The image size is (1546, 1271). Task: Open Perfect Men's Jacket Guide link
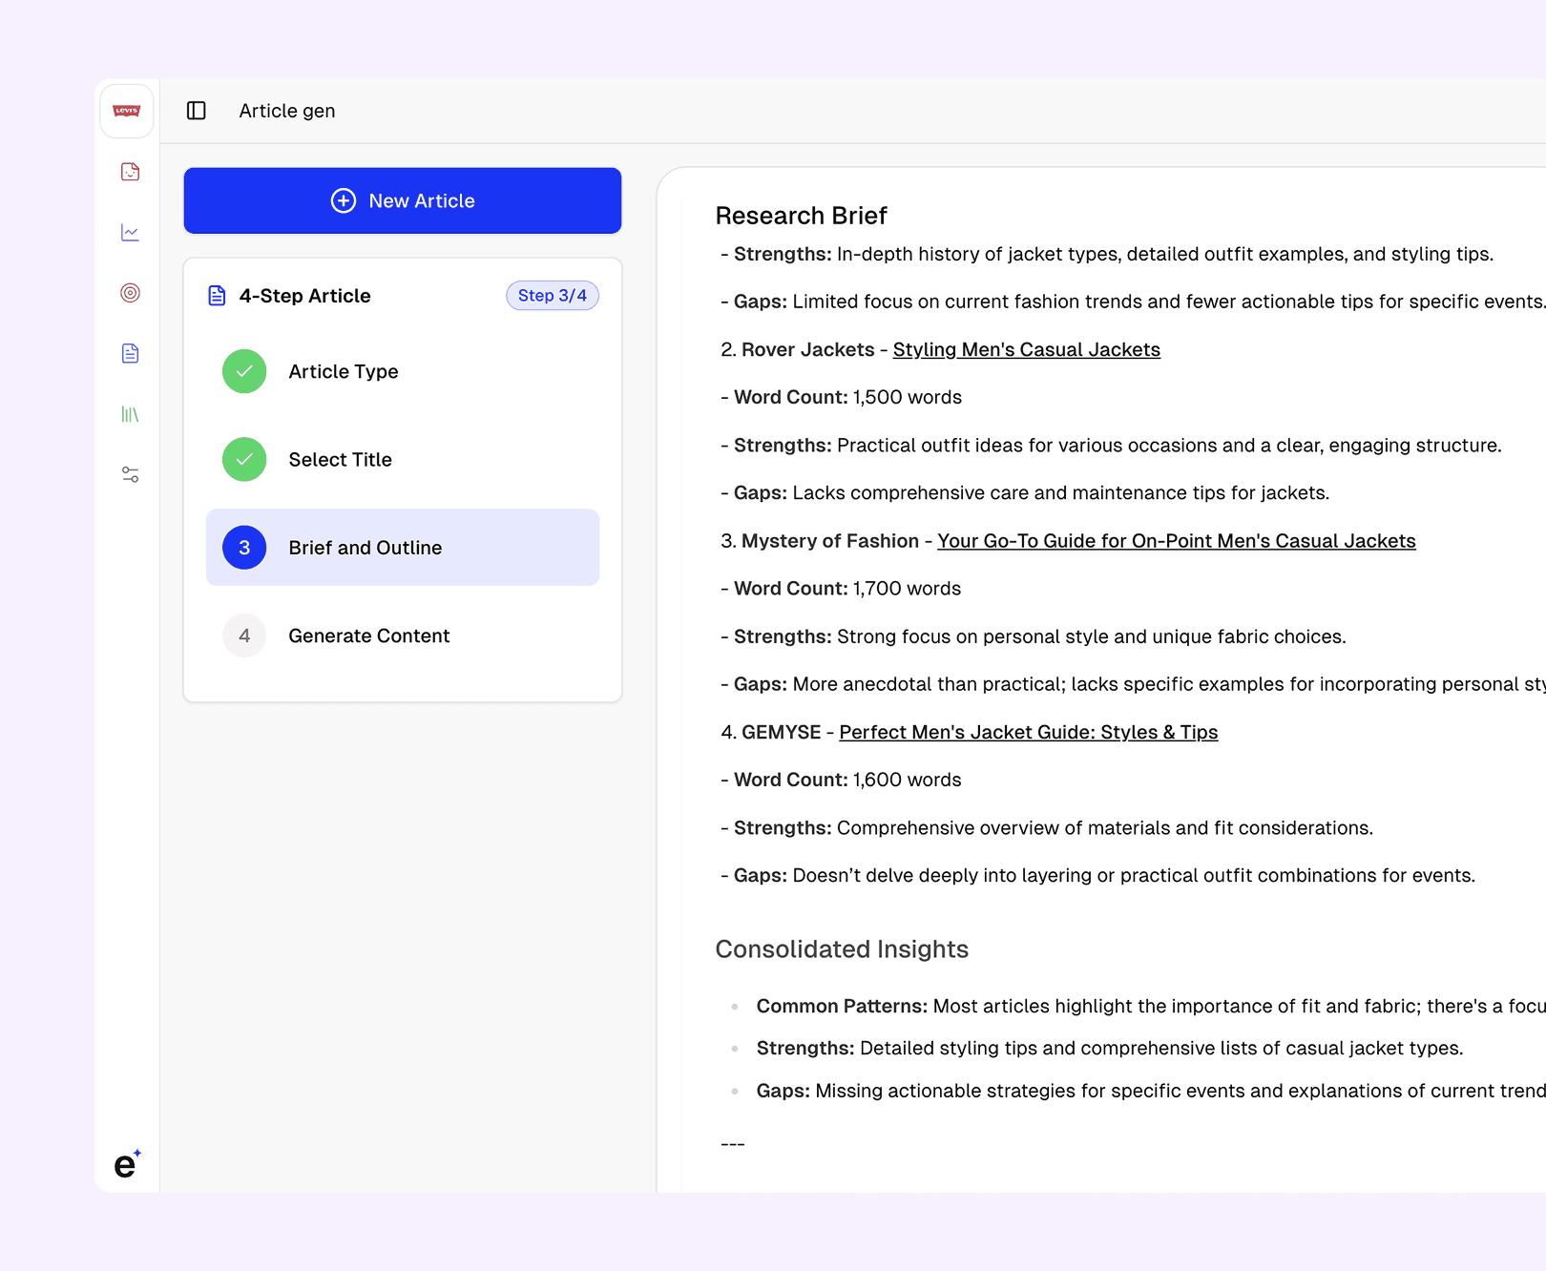1029,732
